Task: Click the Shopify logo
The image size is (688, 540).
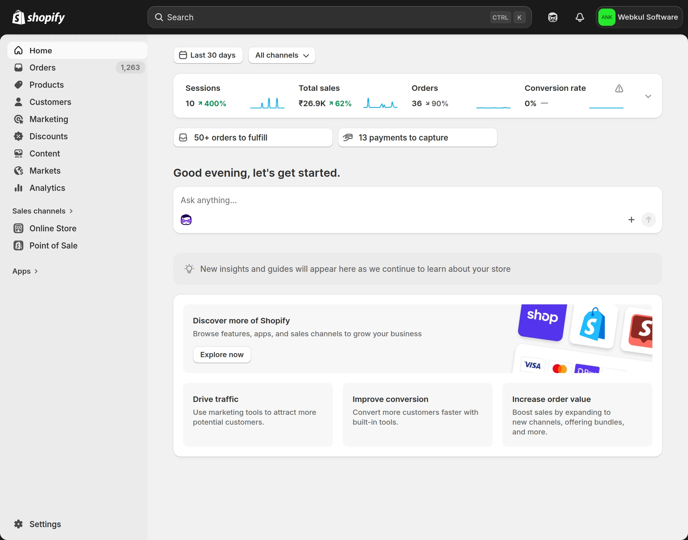Action: click(x=38, y=17)
